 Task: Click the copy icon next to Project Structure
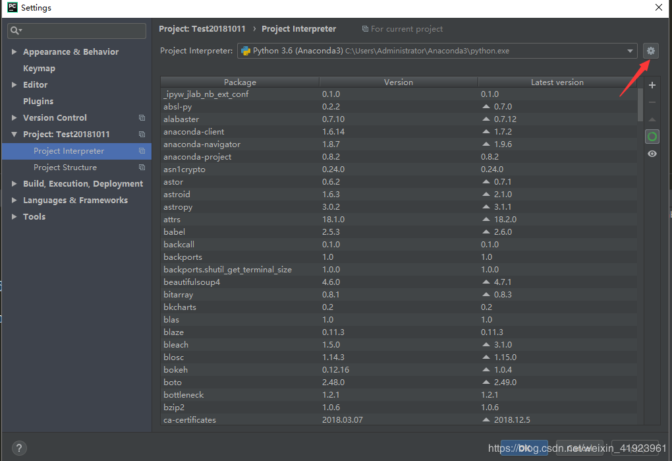tap(142, 168)
